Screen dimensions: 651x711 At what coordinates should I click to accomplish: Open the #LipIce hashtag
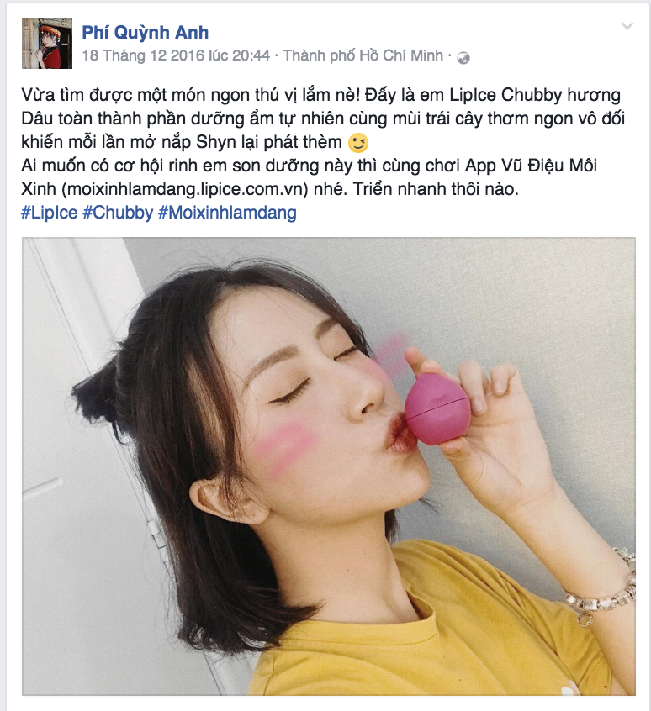[50, 213]
